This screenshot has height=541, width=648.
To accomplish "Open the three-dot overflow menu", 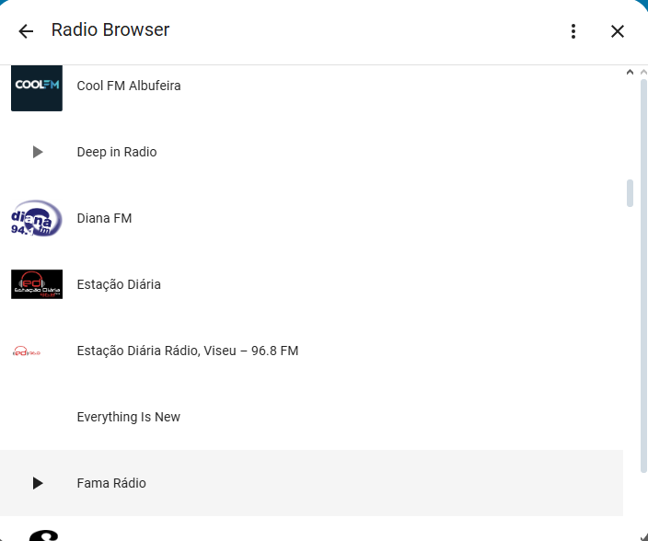I will (x=573, y=31).
